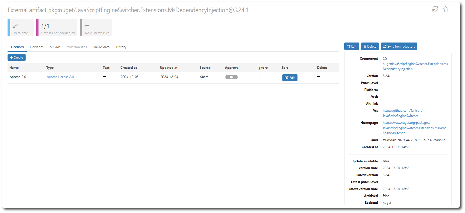465x213 pixels.
Task: Click the Version value 3.24.1
Action: point(387,76)
